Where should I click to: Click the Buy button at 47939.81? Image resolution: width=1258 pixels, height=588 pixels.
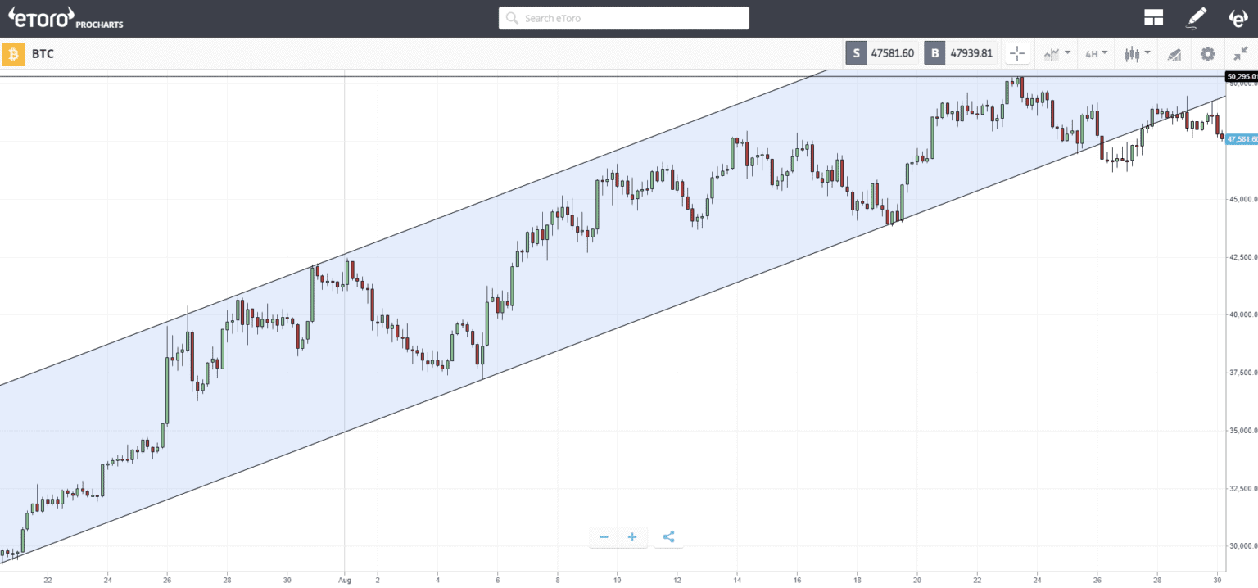coord(961,53)
